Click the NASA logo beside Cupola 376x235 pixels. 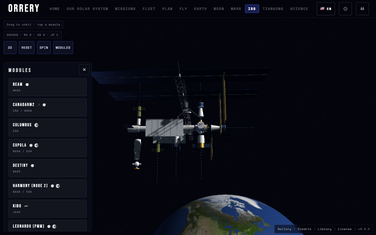coord(31,145)
